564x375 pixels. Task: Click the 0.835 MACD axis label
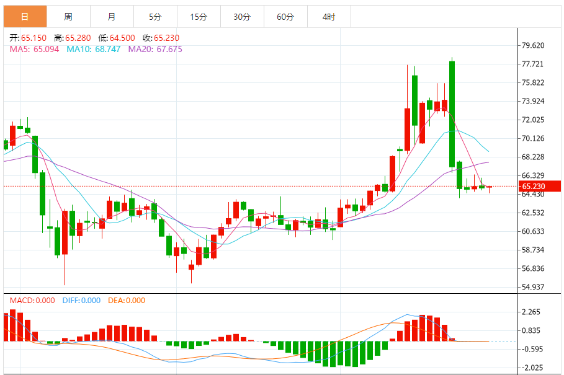coord(531,330)
